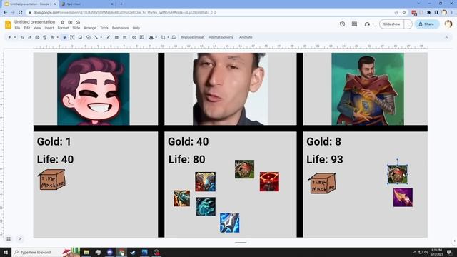Undo the last action
The height and width of the screenshot is (257, 457).
coord(22,37)
